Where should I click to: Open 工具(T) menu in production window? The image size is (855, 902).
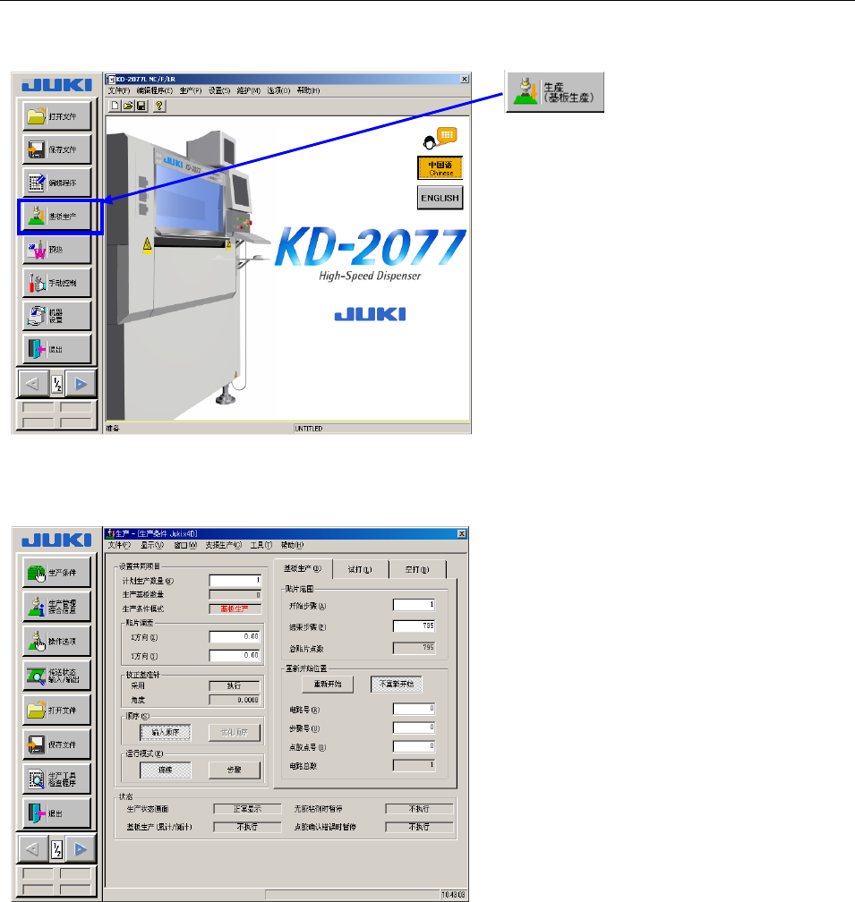click(261, 545)
